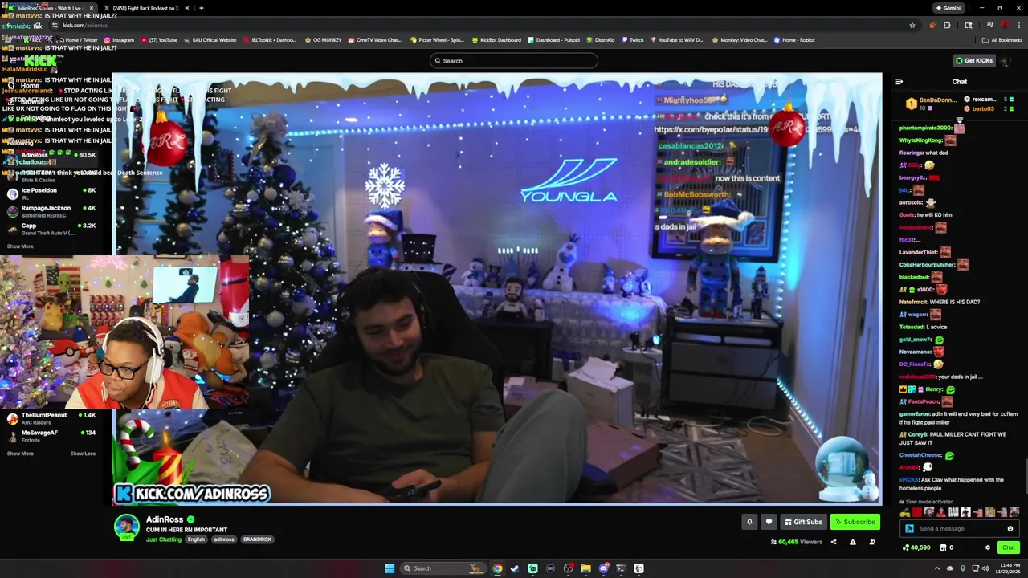Open Chrome from the taskbar

point(497,568)
